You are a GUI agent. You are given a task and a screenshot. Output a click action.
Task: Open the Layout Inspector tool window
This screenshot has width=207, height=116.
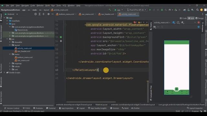coord(195,108)
